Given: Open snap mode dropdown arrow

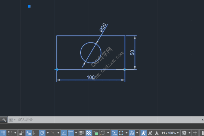Looking at the screenshot, I should 15,133.
